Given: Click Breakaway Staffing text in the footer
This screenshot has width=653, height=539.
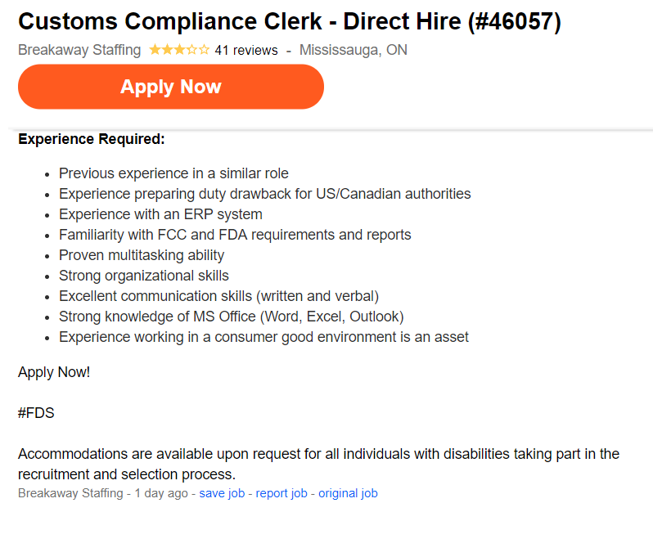Looking at the screenshot, I should (71, 493).
